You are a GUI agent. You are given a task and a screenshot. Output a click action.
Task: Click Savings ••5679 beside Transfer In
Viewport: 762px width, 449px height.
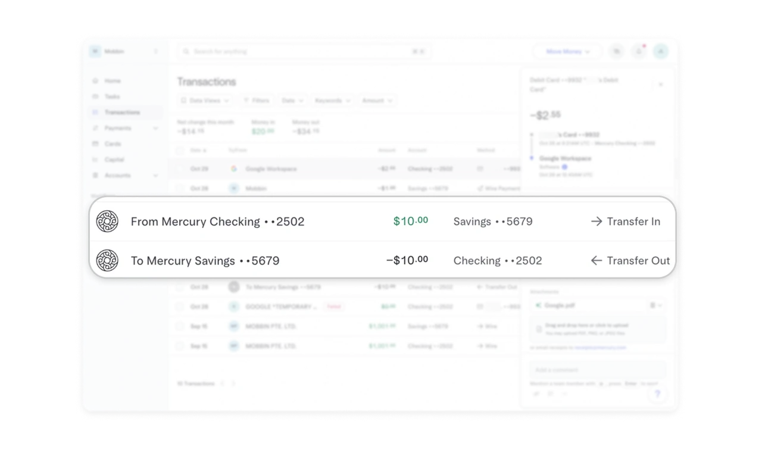pyautogui.click(x=493, y=222)
